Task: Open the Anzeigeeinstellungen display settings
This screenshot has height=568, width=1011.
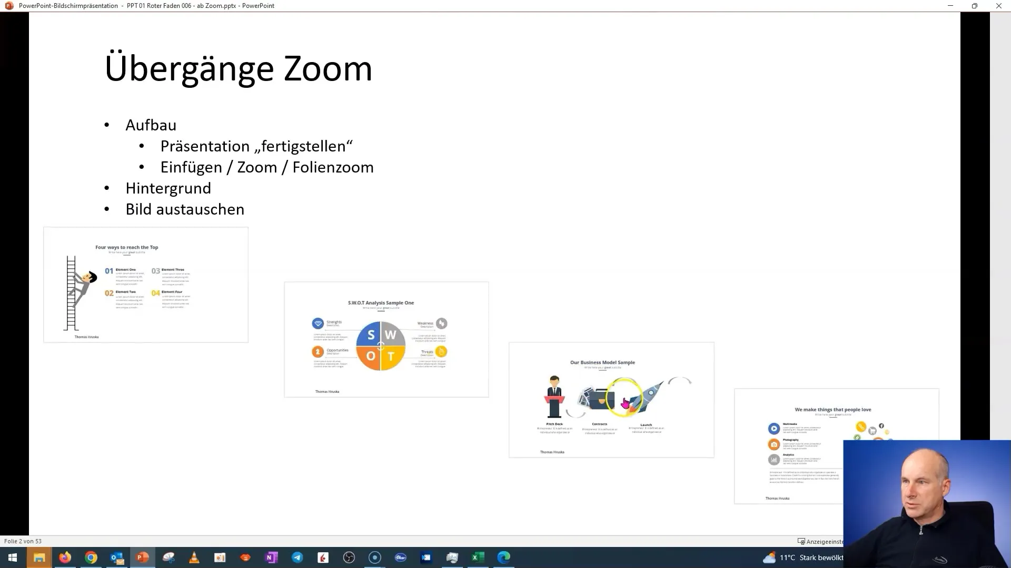Action: point(820,541)
